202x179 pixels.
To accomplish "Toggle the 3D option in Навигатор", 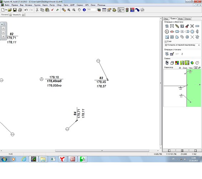I will (180, 68).
